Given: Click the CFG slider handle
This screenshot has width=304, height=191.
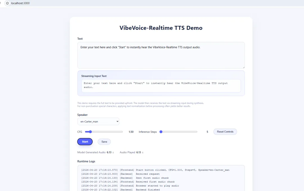Looking at the screenshot, I should tap(90, 132).
